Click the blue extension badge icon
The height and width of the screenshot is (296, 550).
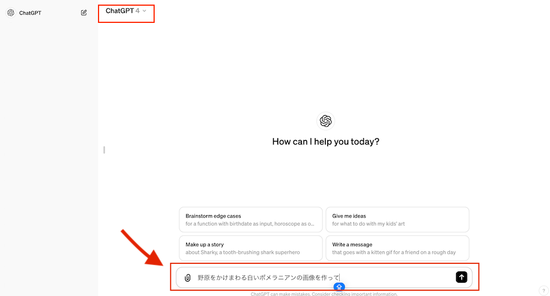[x=339, y=287]
